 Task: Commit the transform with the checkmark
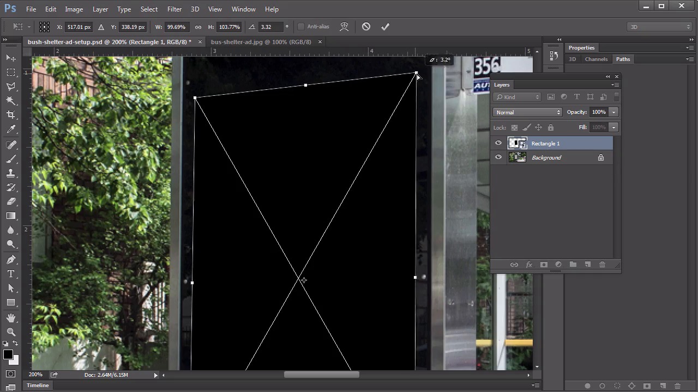[385, 27]
